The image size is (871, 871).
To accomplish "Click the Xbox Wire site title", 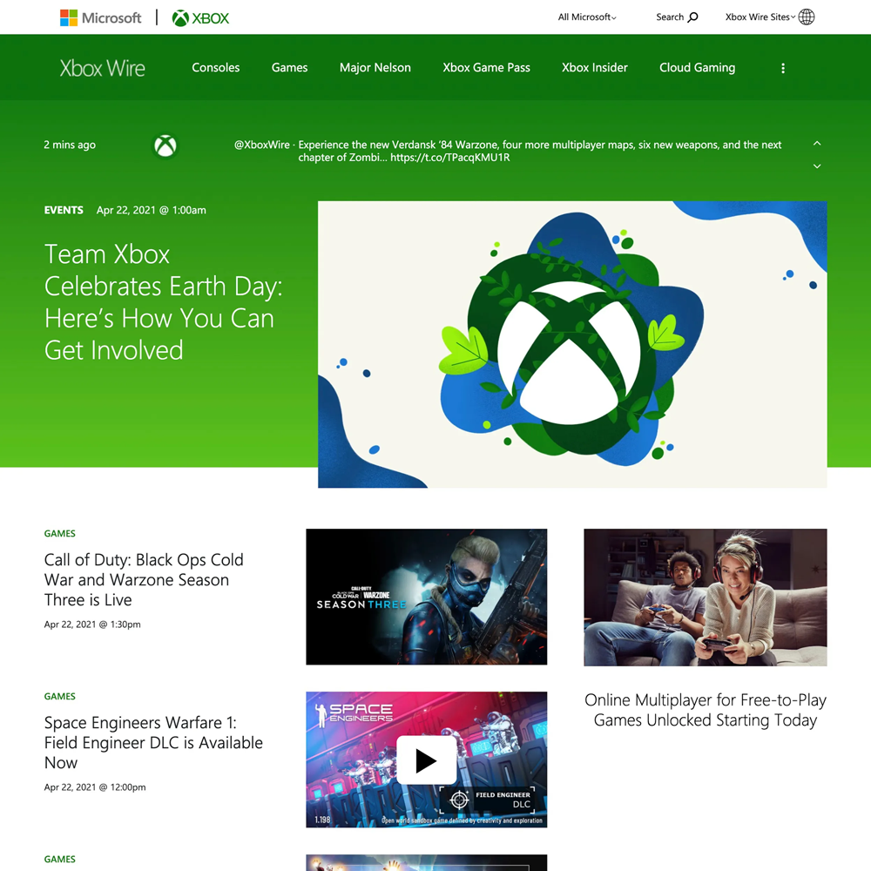I will (x=102, y=68).
